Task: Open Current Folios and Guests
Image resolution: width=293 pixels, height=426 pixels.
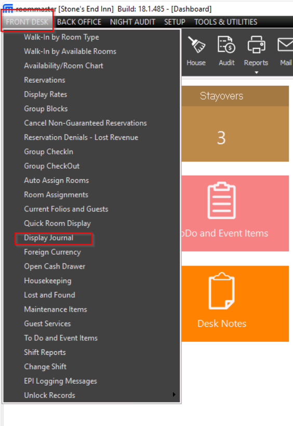Action: click(x=66, y=209)
